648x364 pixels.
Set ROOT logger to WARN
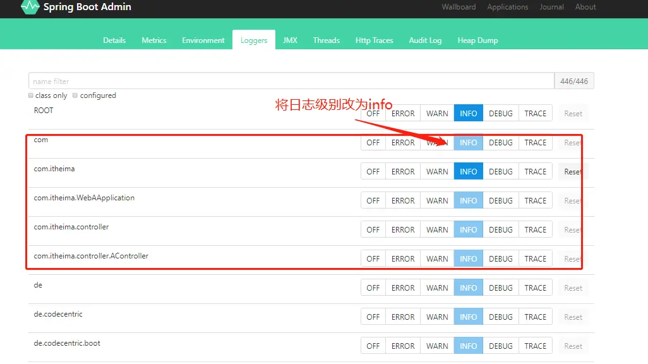click(x=437, y=113)
